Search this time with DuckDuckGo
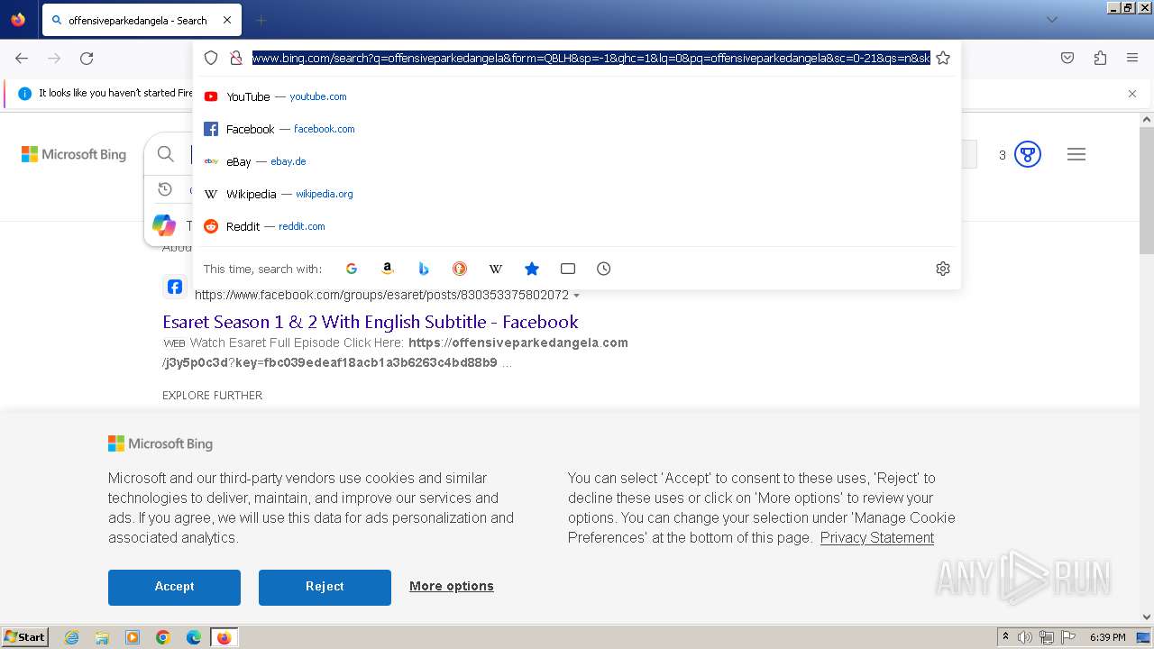This screenshot has width=1154, height=649. 460,269
